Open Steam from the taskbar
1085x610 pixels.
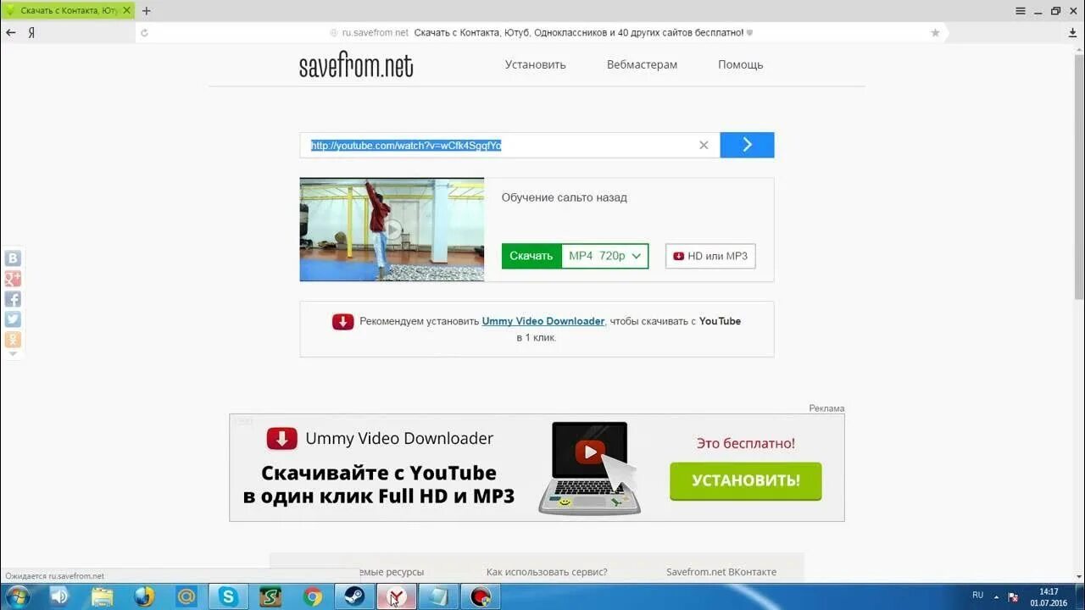point(355,596)
